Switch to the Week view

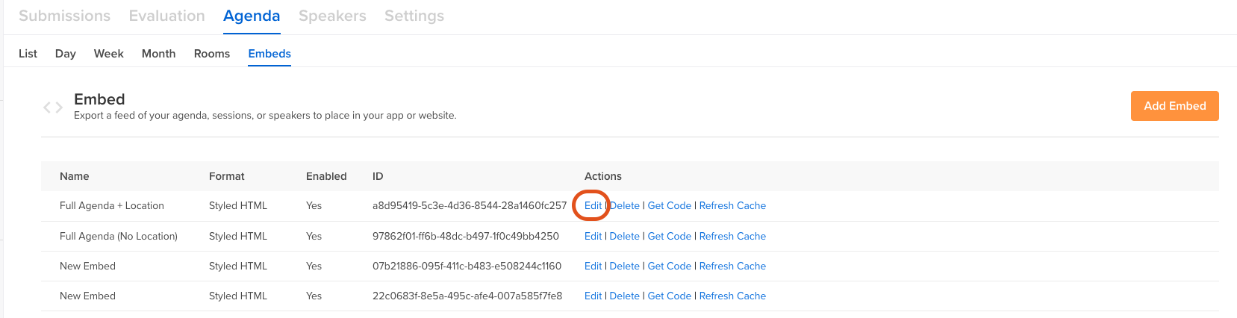click(x=109, y=54)
